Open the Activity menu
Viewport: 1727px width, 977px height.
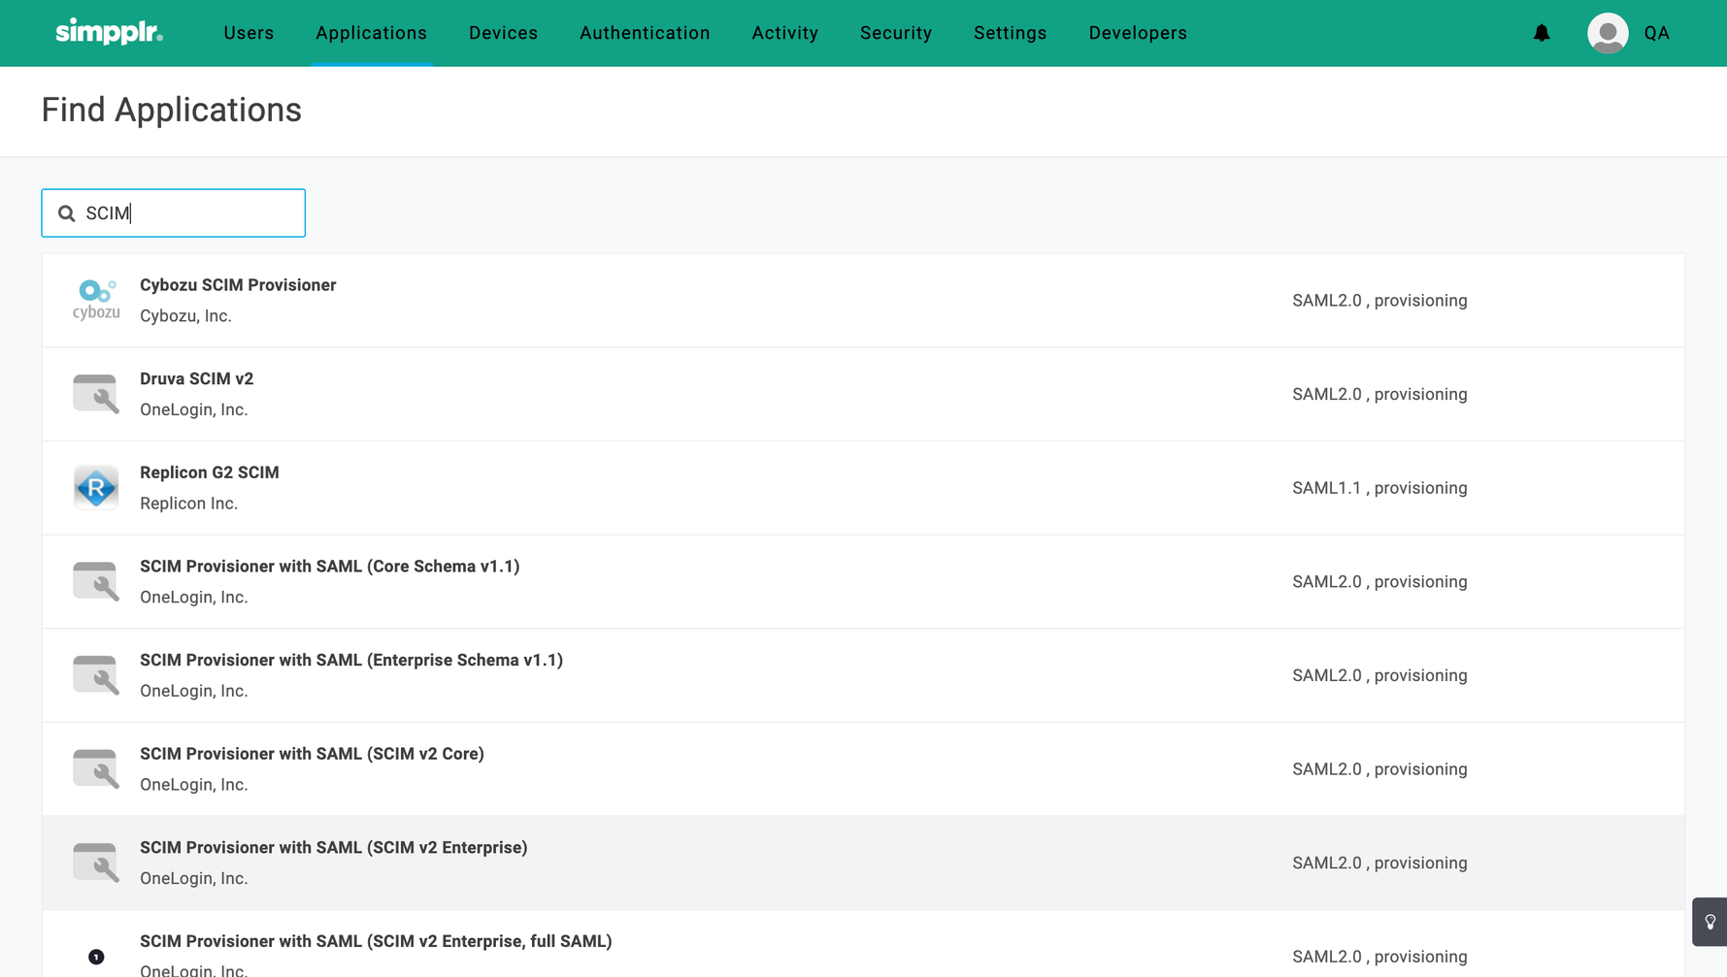[784, 33]
